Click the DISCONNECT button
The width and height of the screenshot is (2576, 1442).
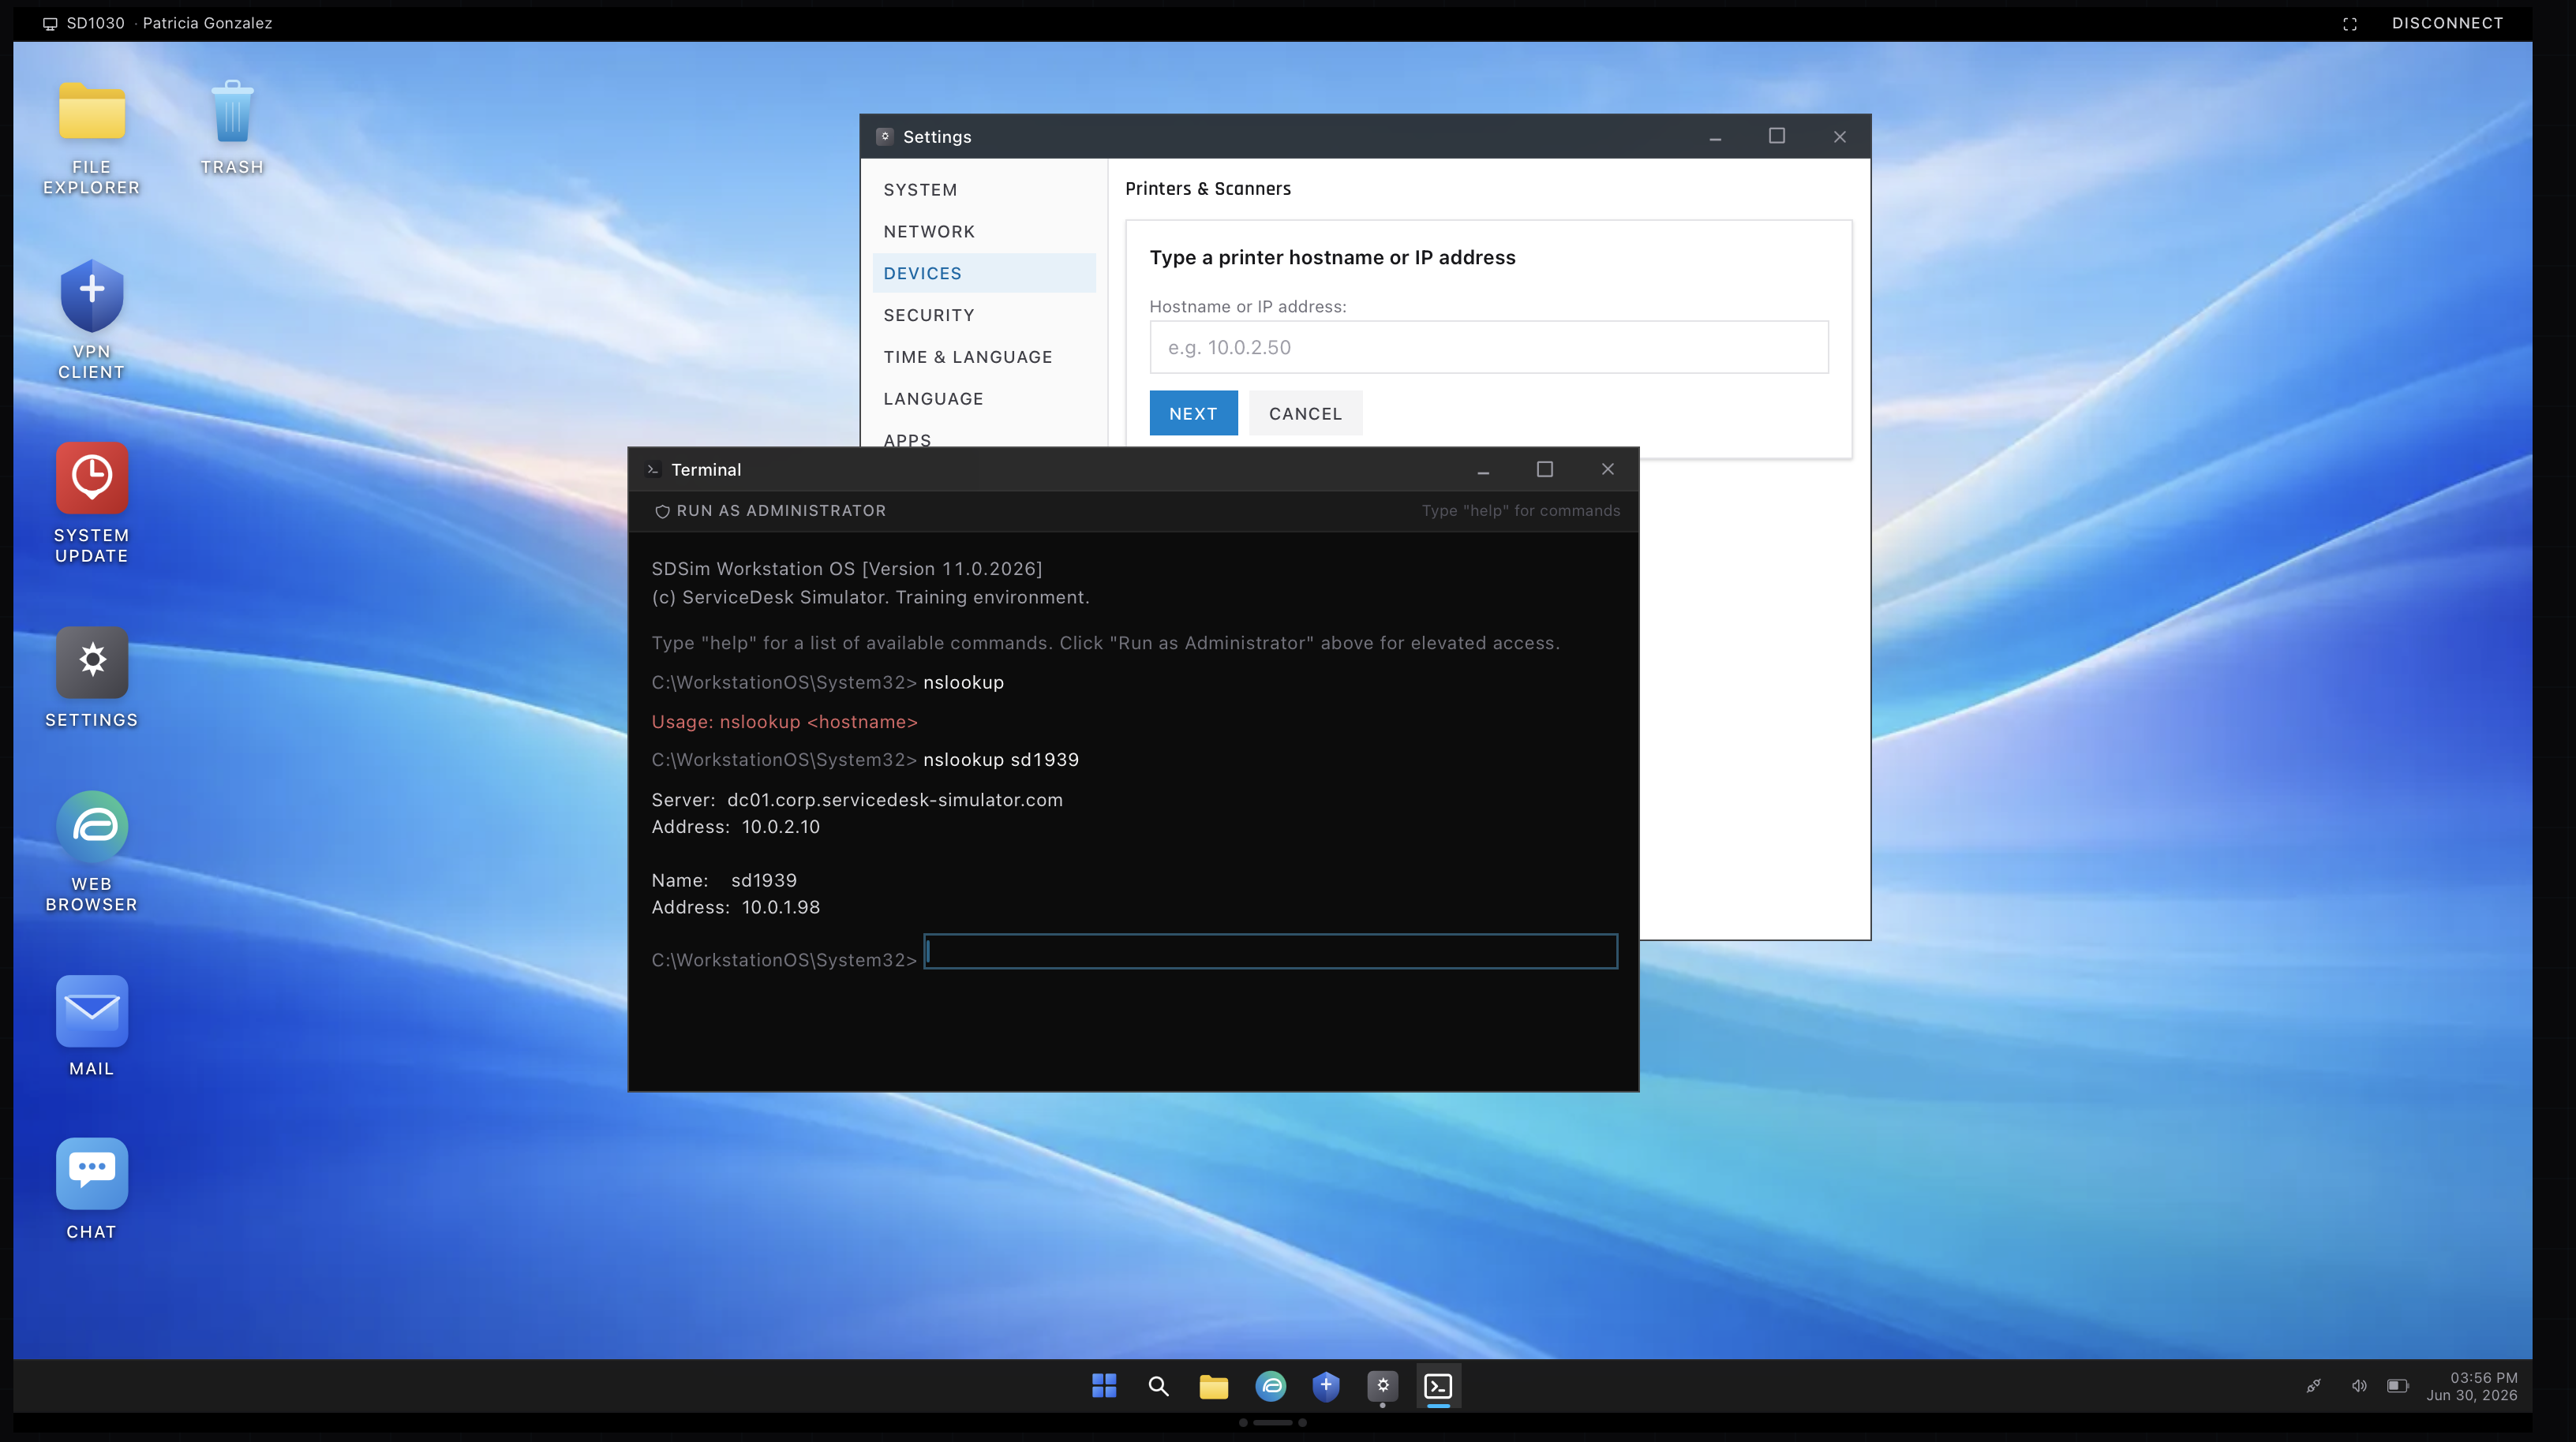point(2447,23)
